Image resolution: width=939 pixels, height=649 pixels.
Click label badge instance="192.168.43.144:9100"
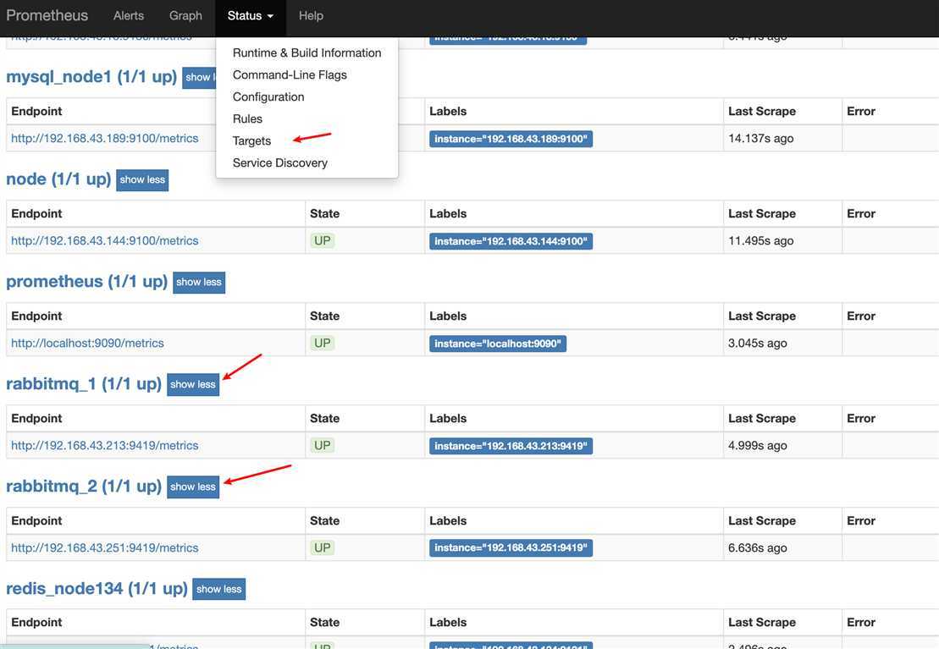511,241
